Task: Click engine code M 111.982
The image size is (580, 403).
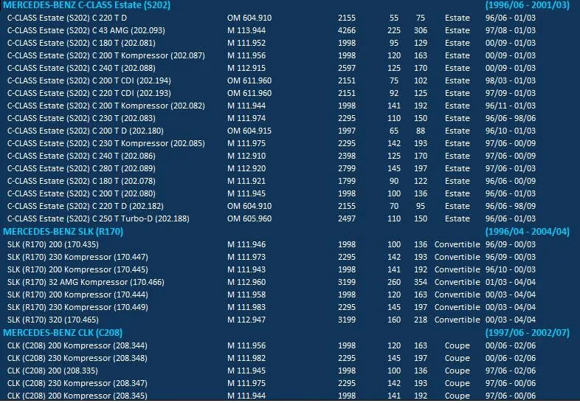Action: [x=246, y=359]
